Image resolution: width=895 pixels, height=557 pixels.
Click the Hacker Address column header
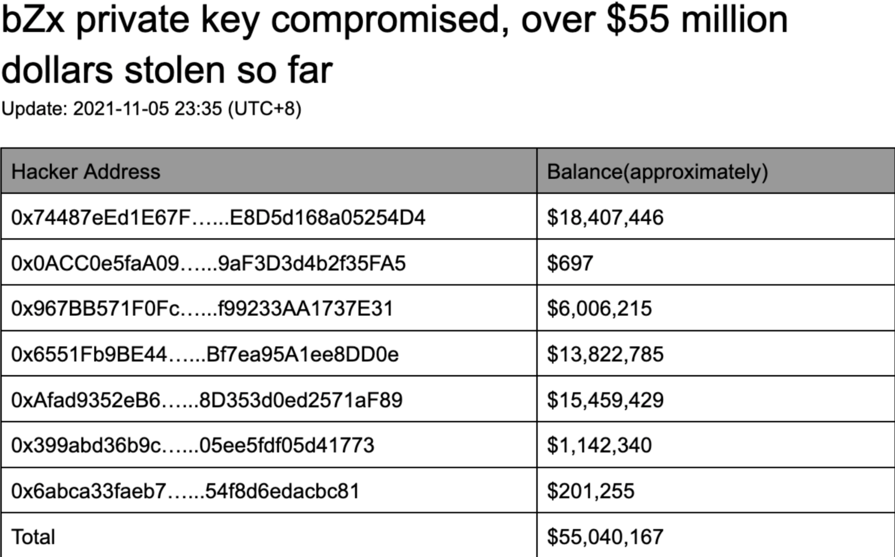(86, 172)
